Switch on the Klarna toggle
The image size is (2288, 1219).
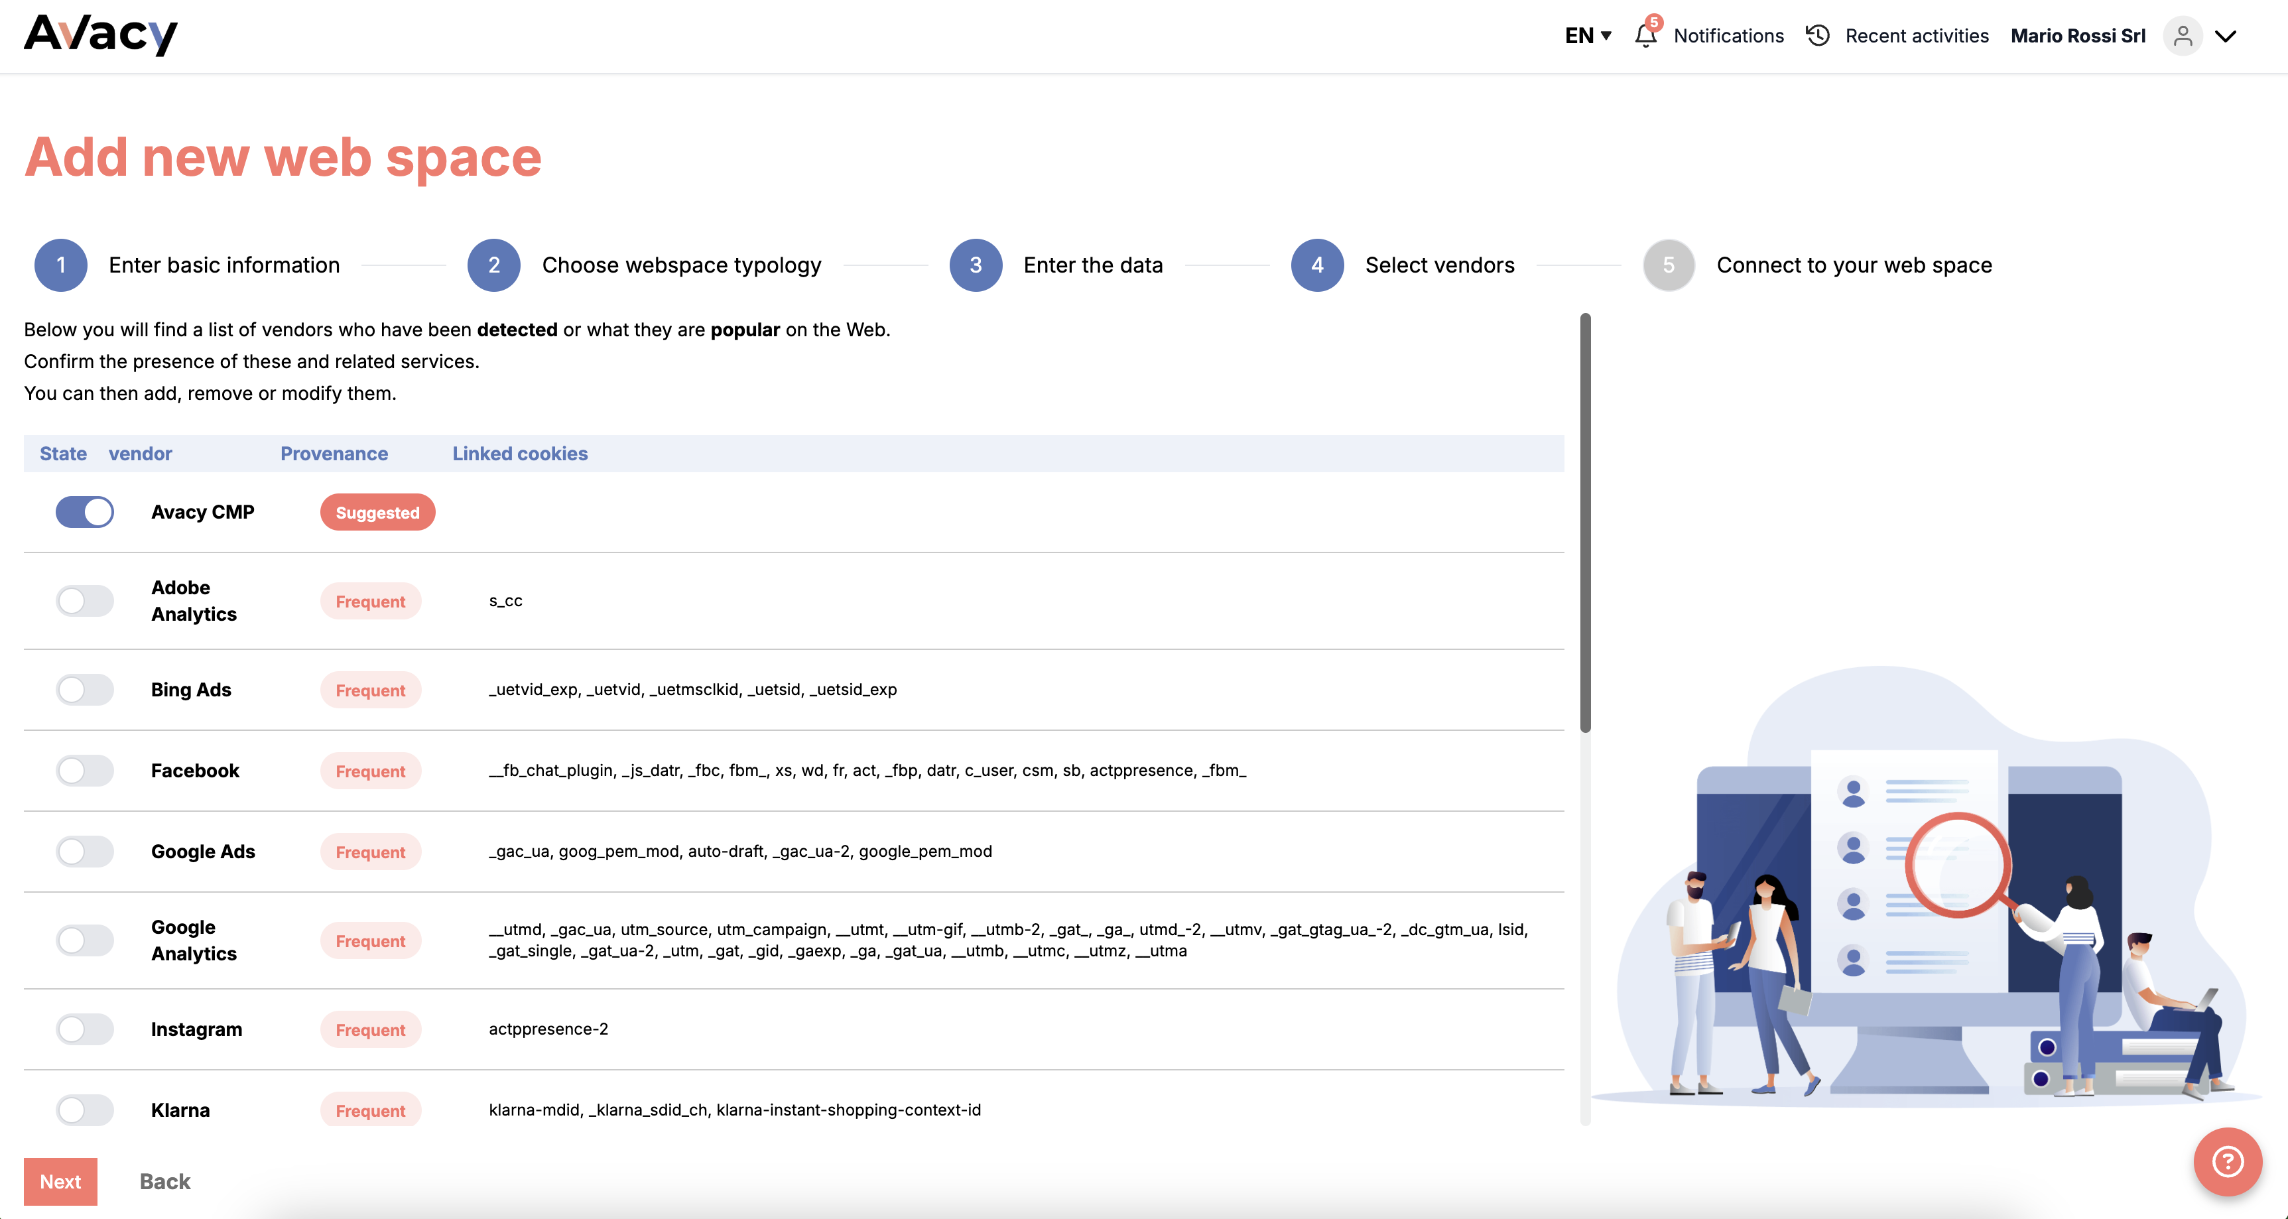click(84, 1110)
